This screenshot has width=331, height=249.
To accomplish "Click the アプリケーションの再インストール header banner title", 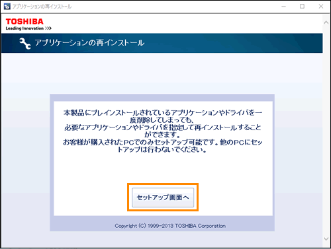I will tap(89, 43).
